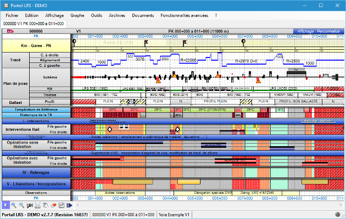Select the arrow pointer tool
The width and height of the screenshot is (346, 219).
[5, 205]
